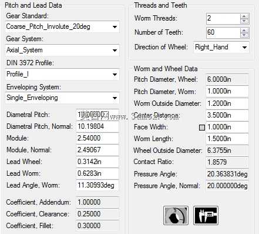Click the Module, Normal field showing 2.49067

97,150
